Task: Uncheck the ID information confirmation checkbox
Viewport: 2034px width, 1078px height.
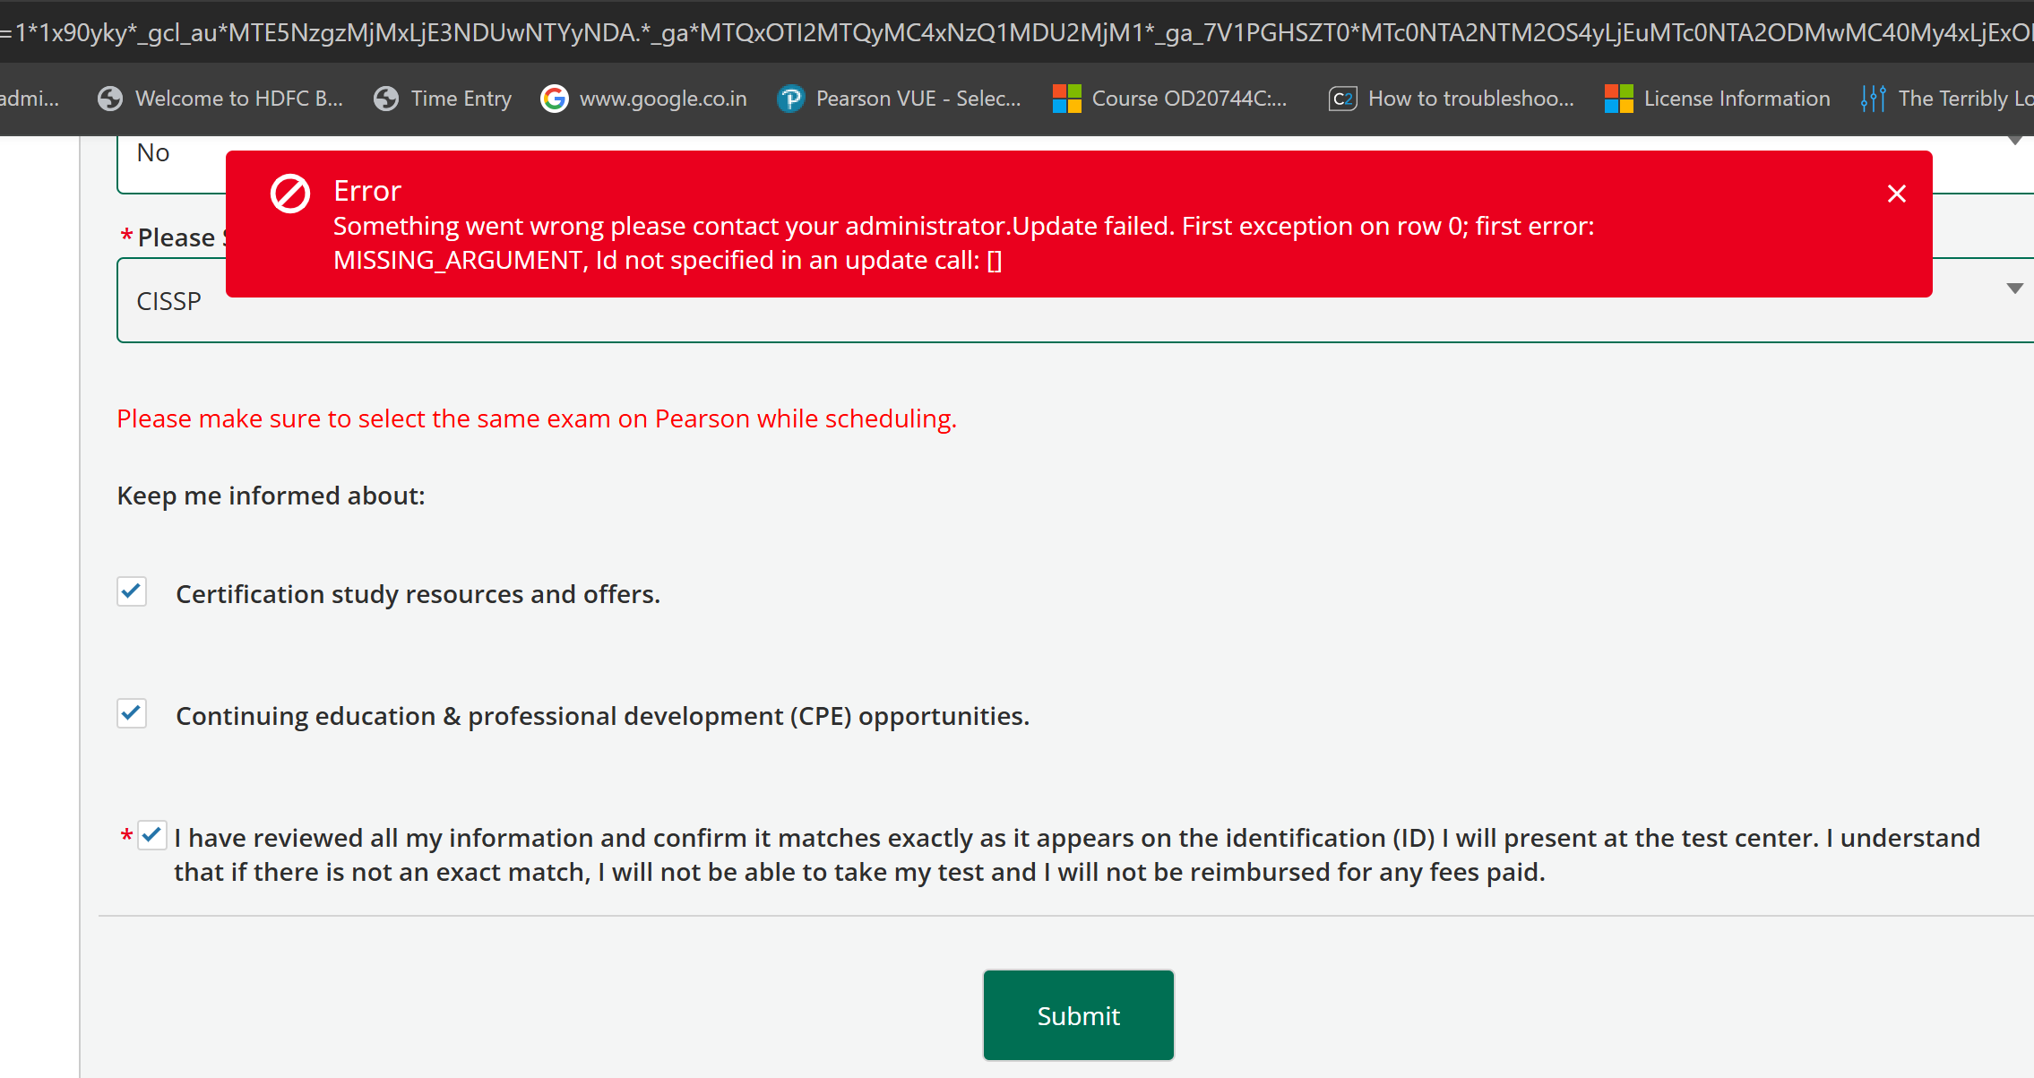Action: click(x=151, y=835)
